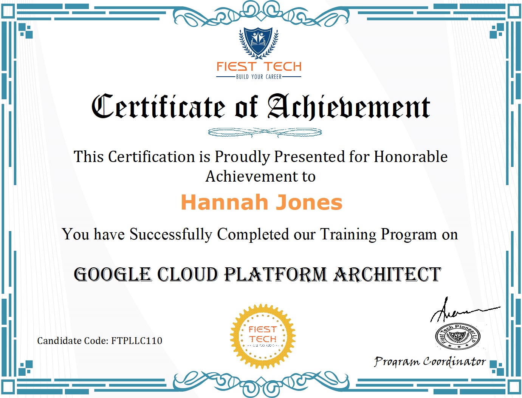Click the gold Fiest Tech seal
The width and height of the screenshot is (522, 398).
click(263, 336)
